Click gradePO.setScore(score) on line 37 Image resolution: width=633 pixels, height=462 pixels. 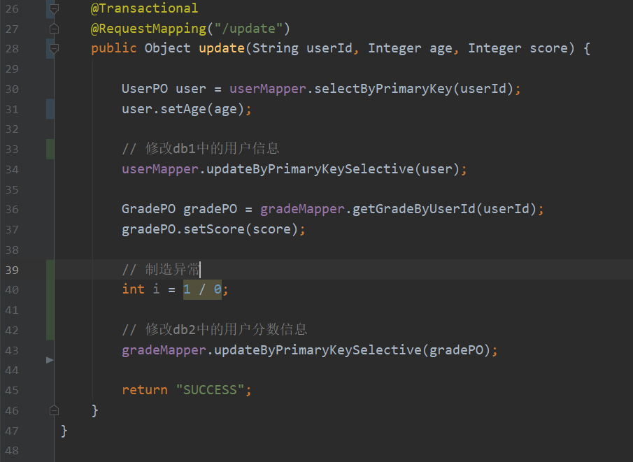point(210,229)
